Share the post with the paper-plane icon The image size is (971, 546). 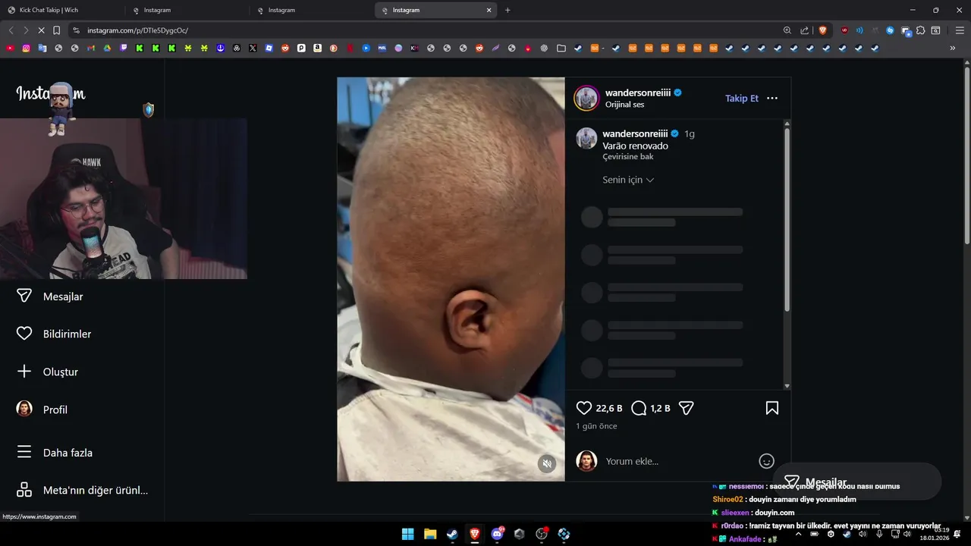tap(686, 408)
